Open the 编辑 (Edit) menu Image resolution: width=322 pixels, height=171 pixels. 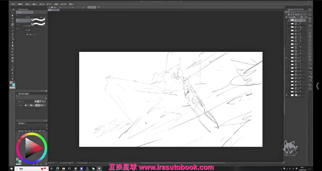coord(20,4)
